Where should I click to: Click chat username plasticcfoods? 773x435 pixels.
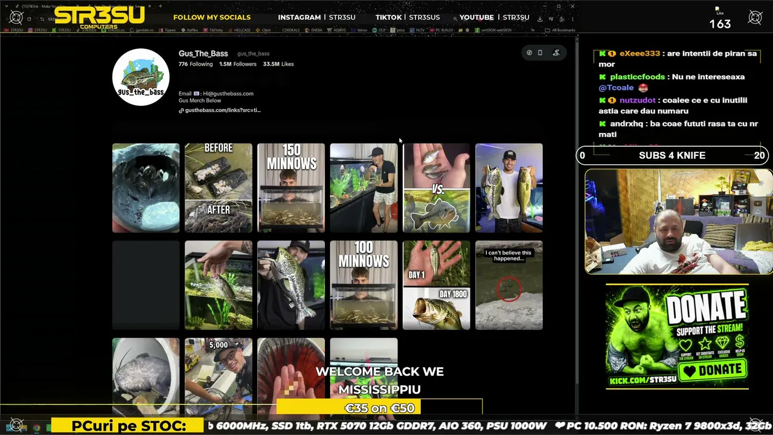pos(637,77)
